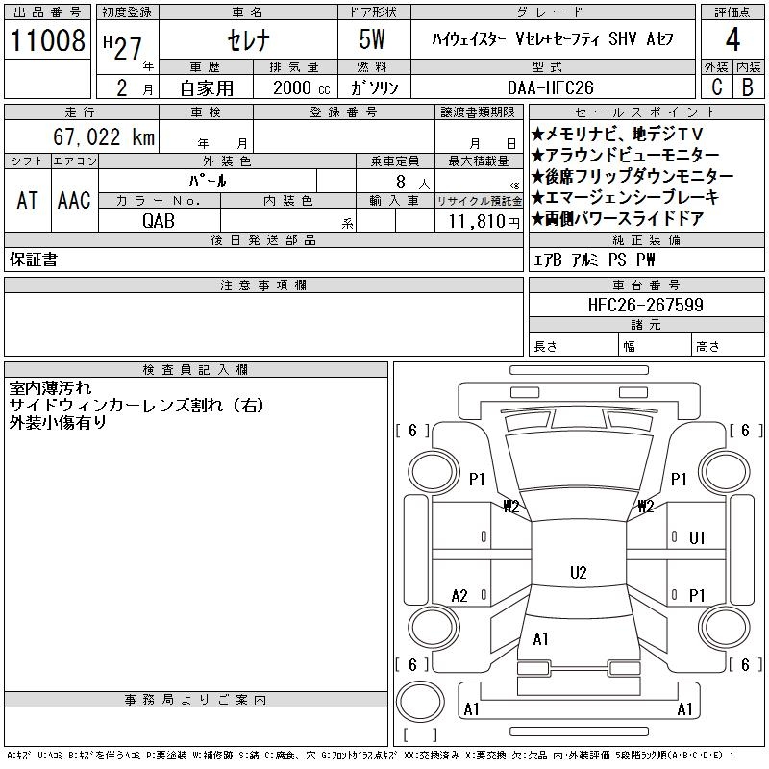Viewport: 769px width, 769px height.
Task: Click the A1 mark at bumper's right corner
Action: pyautogui.click(x=684, y=708)
